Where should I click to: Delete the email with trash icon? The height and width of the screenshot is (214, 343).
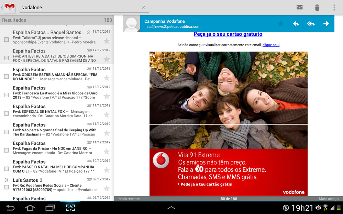tap(317, 8)
